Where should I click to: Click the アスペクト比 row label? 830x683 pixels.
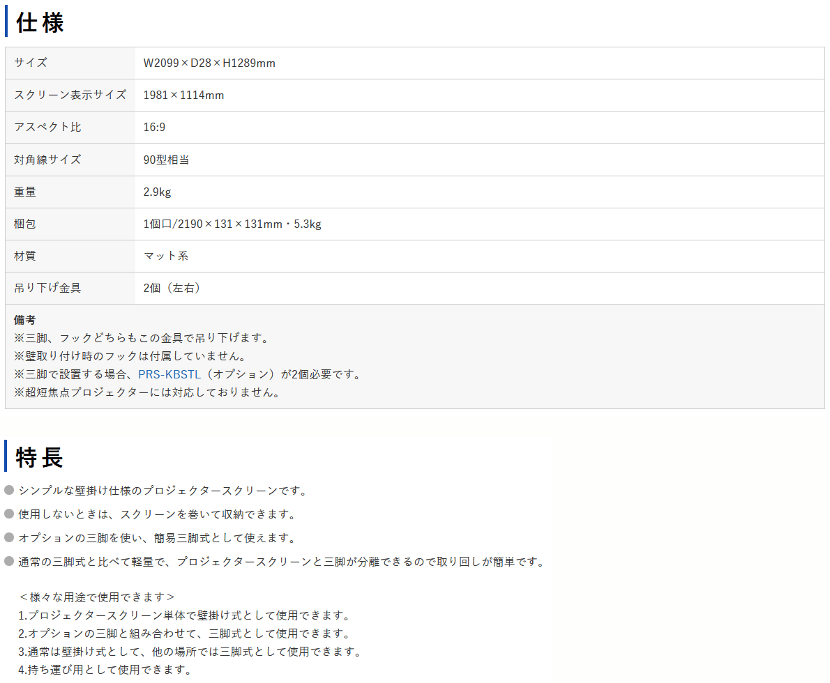coord(47,127)
